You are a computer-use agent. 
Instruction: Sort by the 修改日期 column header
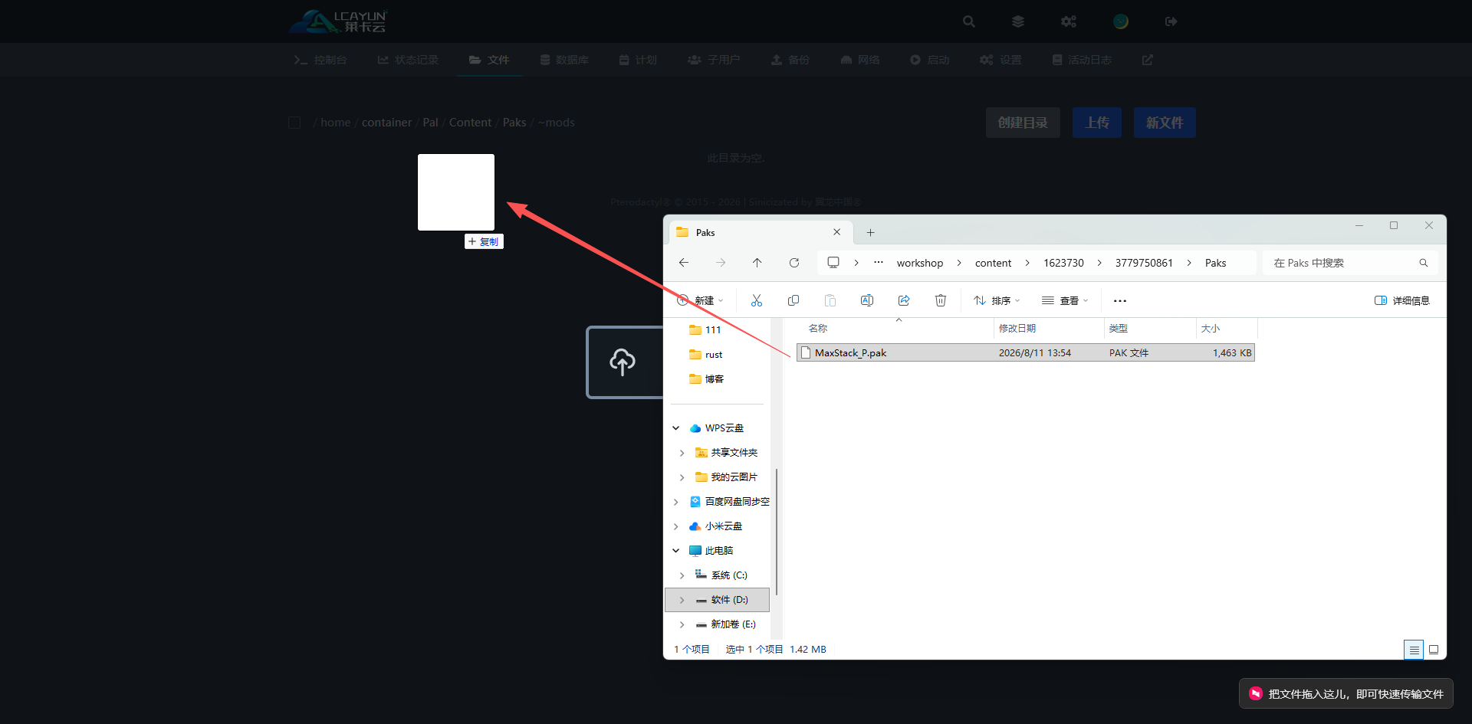pos(1049,328)
